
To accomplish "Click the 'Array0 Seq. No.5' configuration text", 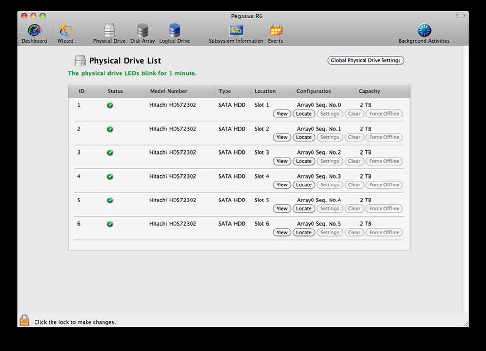I will (319, 224).
